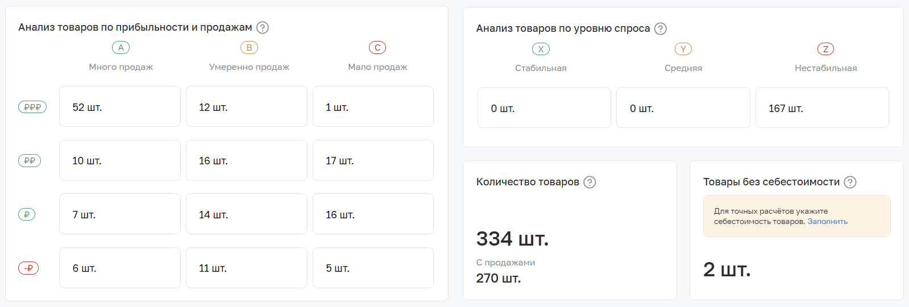909x307 pixels.
Task: Open help icon beside profitability analysis title
Action: [262, 27]
